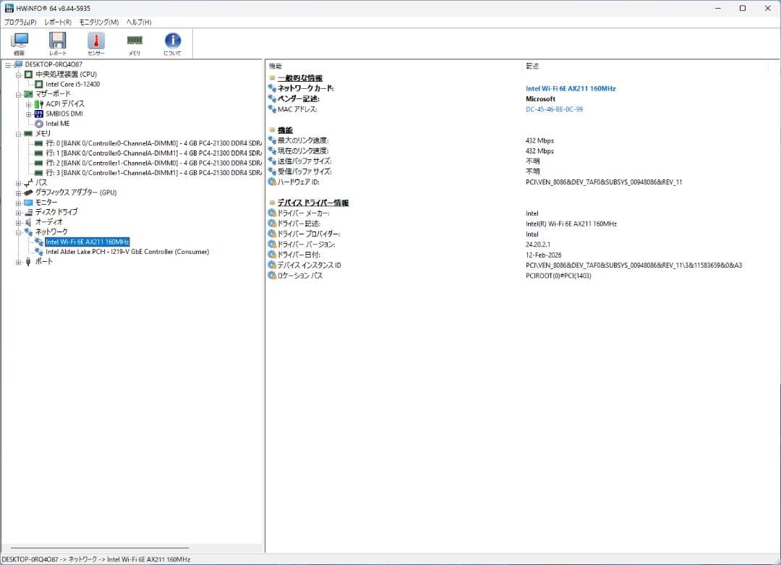Open the ヘルプ(H) menu

pos(139,22)
